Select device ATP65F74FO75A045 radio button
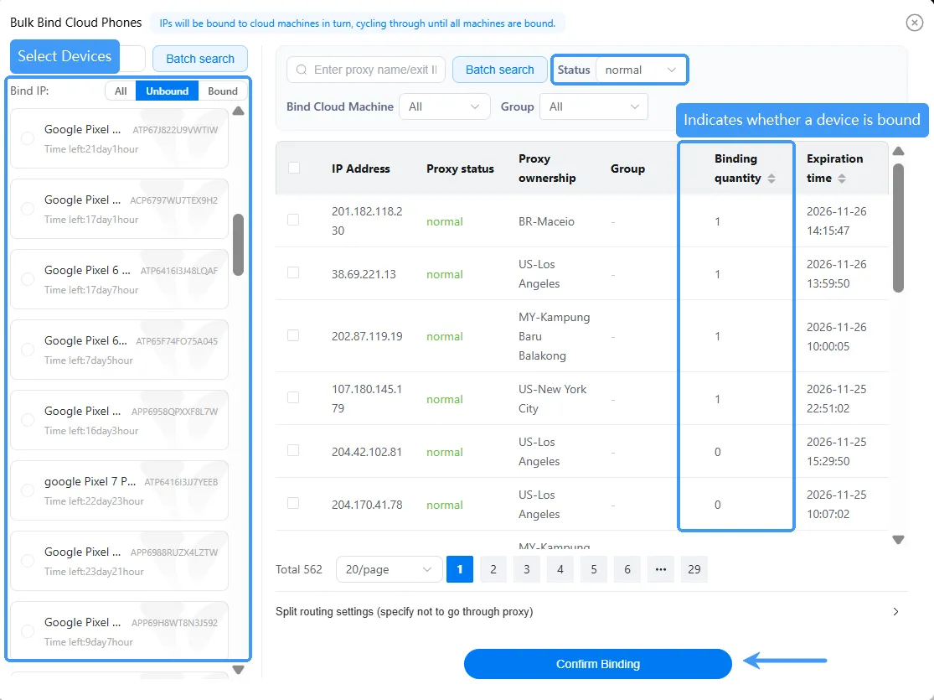 coord(28,350)
